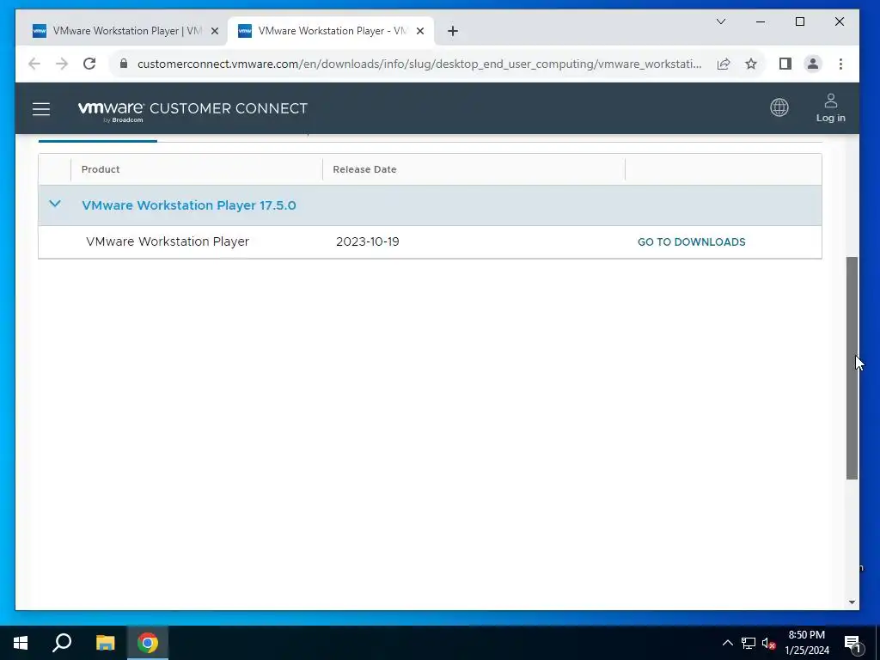Image resolution: width=880 pixels, height=660 pixels.
Task: Click the muted volume tray icon
Action: [x=769, y=643]
